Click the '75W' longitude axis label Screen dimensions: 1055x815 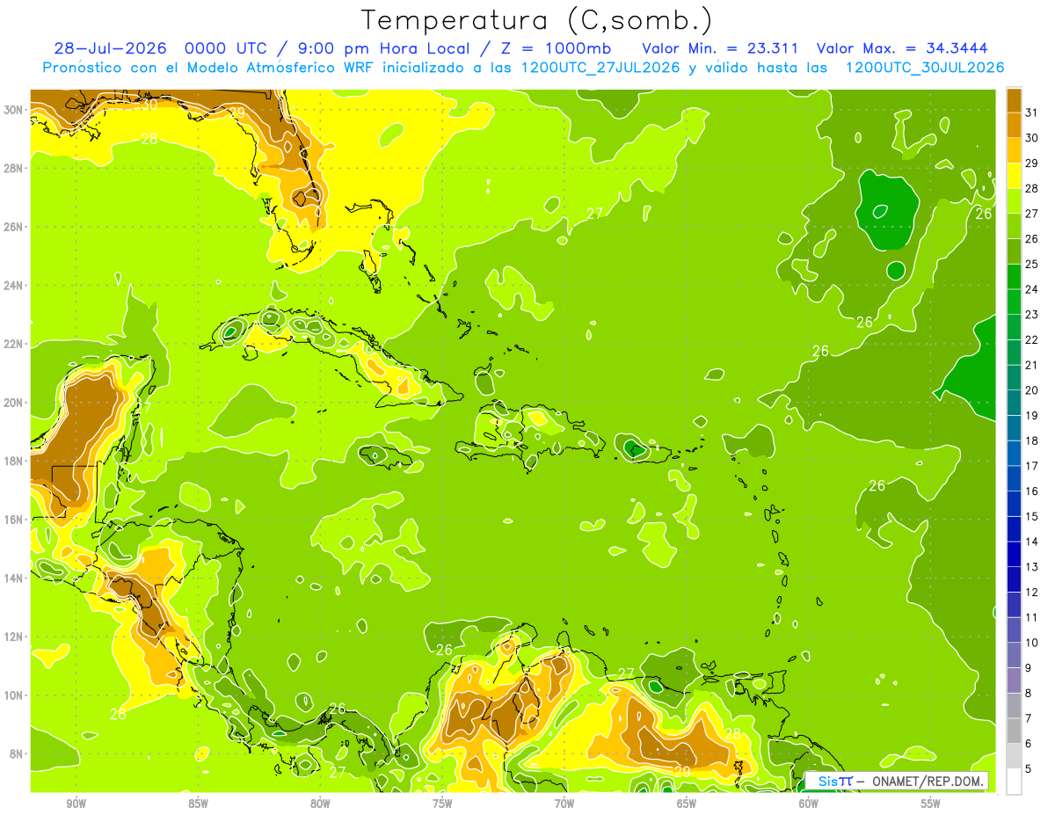tap(442, 804)
